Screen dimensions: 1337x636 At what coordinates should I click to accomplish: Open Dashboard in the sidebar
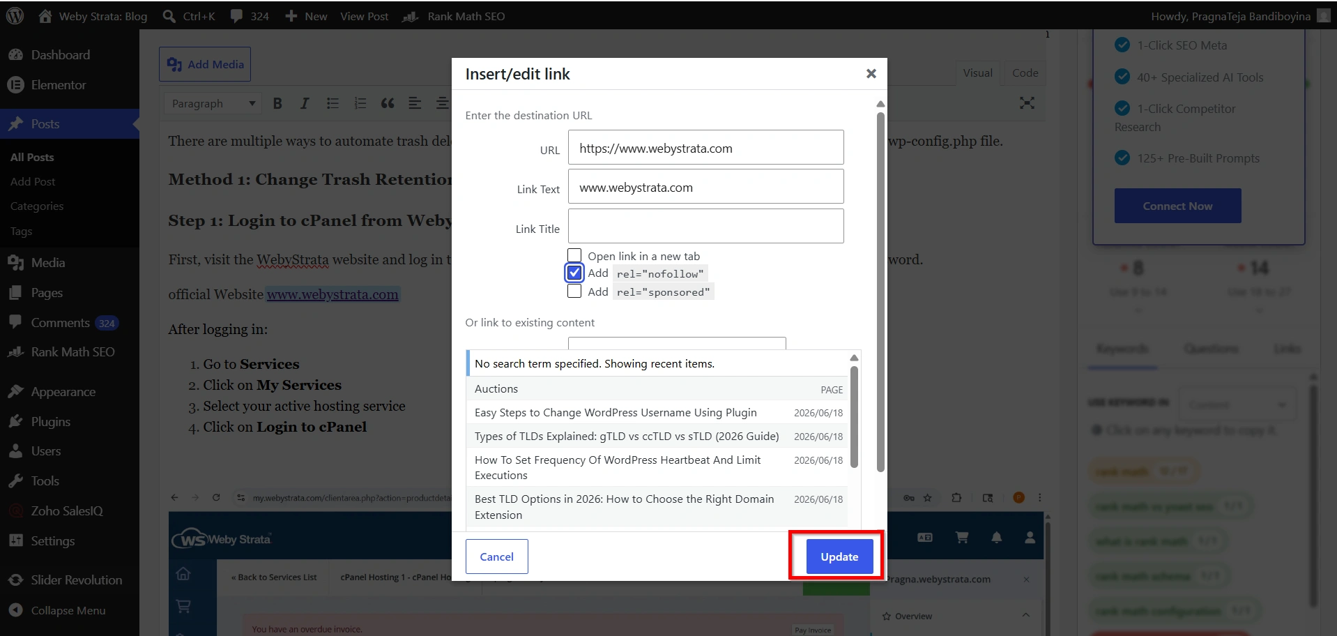pos(60,55)
